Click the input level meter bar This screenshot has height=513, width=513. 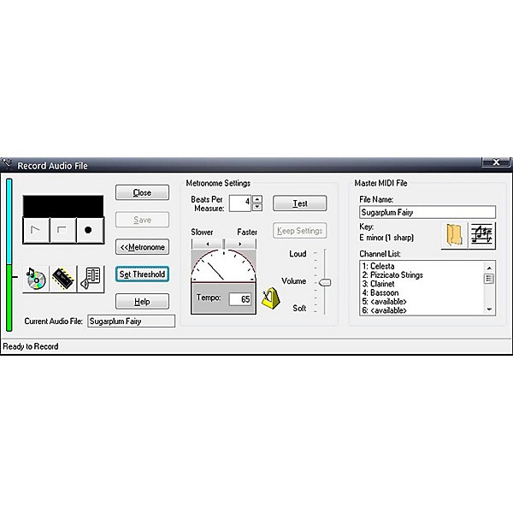click(9, 255)
